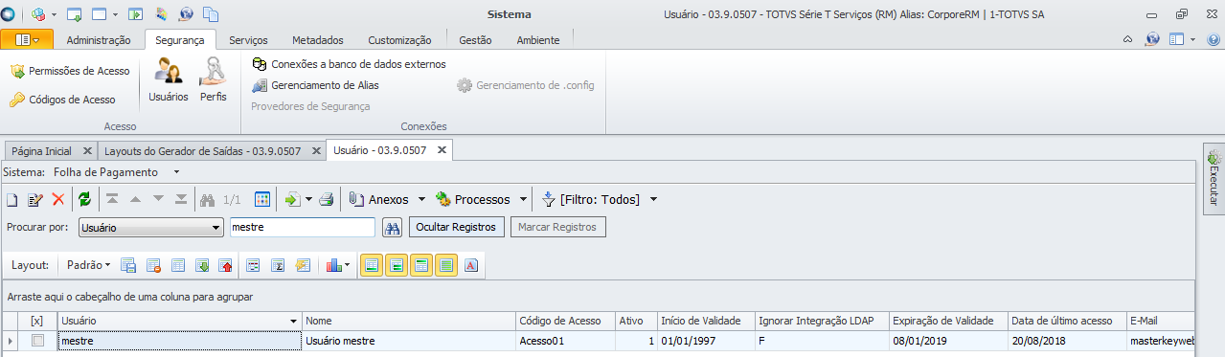The height and width of the screenshot is (357, 1225).
Task: Open Conexões a banco de dados externos
Action: tap(349, 64)
